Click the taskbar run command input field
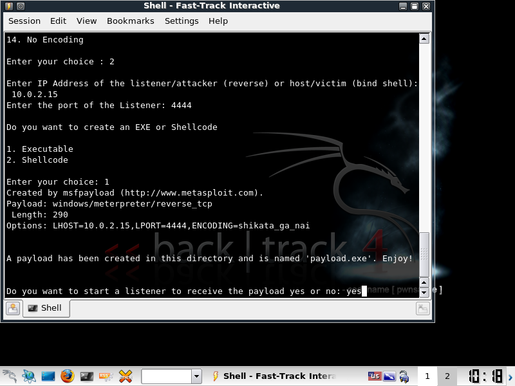 point(166,376)
